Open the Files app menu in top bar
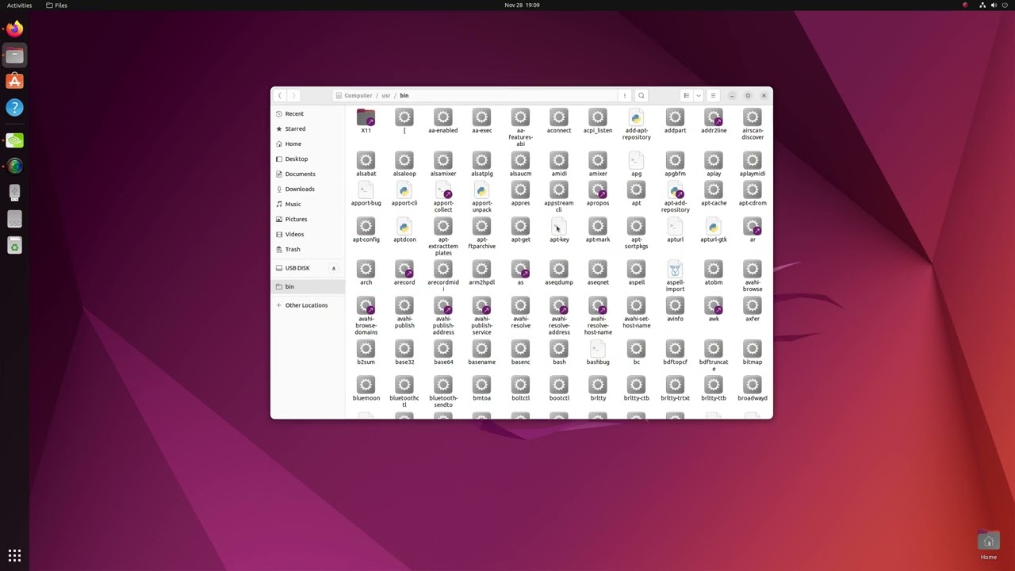Screen dimensions: 1015x571 56,6
